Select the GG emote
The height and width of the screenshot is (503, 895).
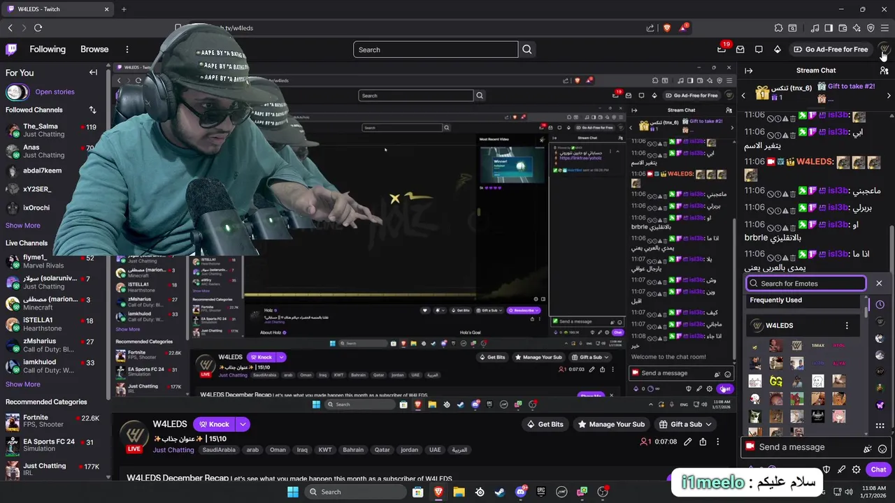[x=776, y=381]
